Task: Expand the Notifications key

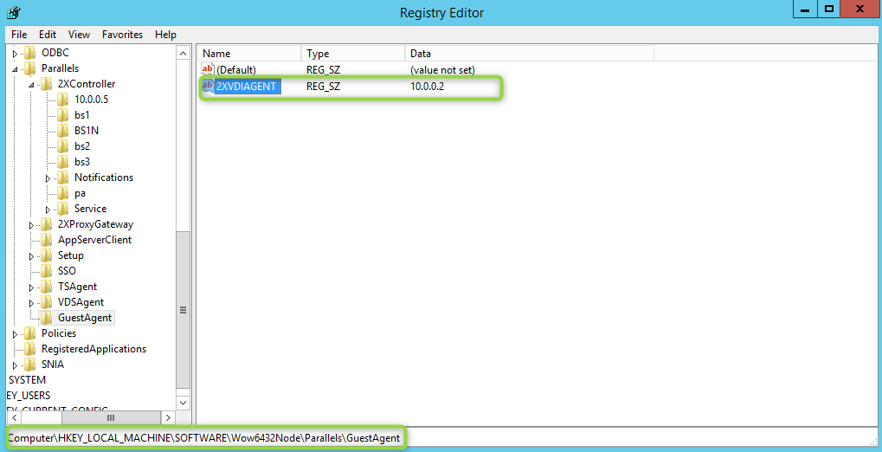Action: click(48, 178)
